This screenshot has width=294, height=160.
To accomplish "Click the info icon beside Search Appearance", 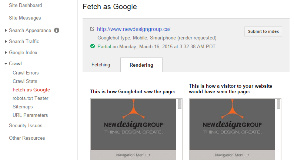I will (57, 30).
